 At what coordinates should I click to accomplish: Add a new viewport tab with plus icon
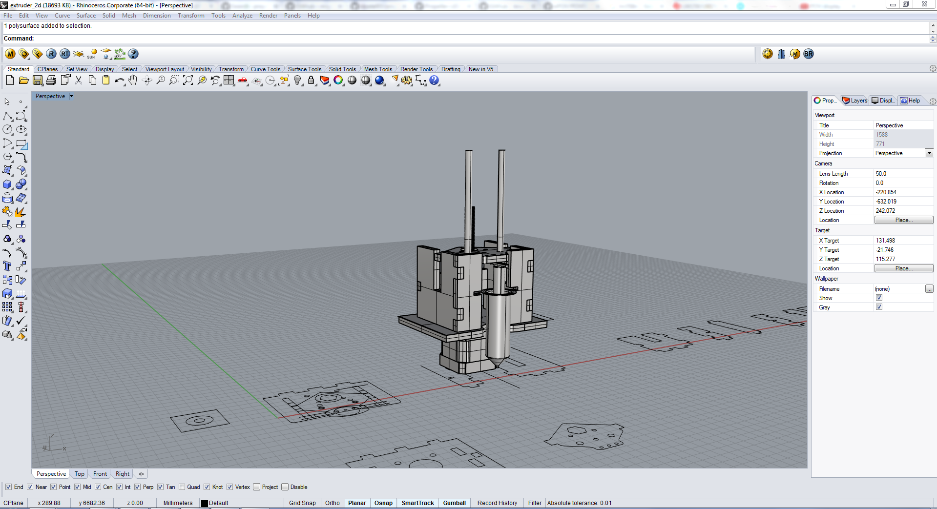click(x=141, y=474)
